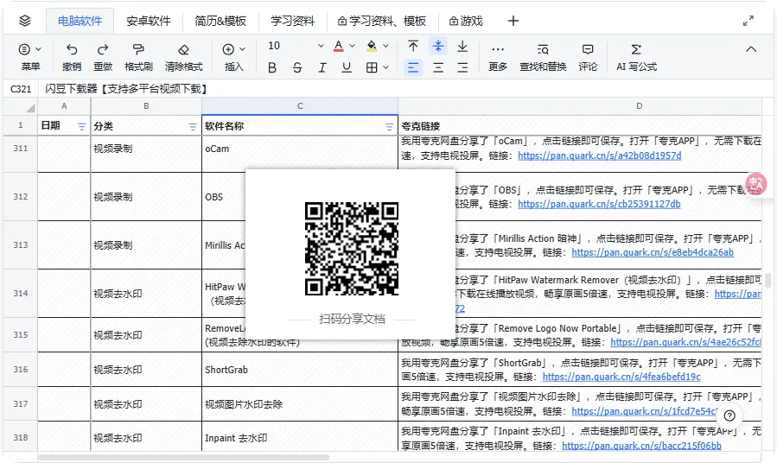Click the cell reference box C321
This screenshot has width=777, height=463.
click(21, 89)
